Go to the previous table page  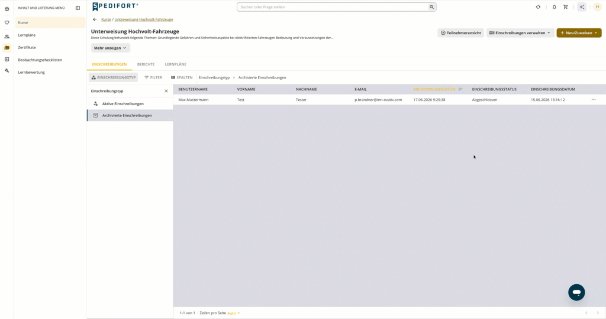point(586,313)
